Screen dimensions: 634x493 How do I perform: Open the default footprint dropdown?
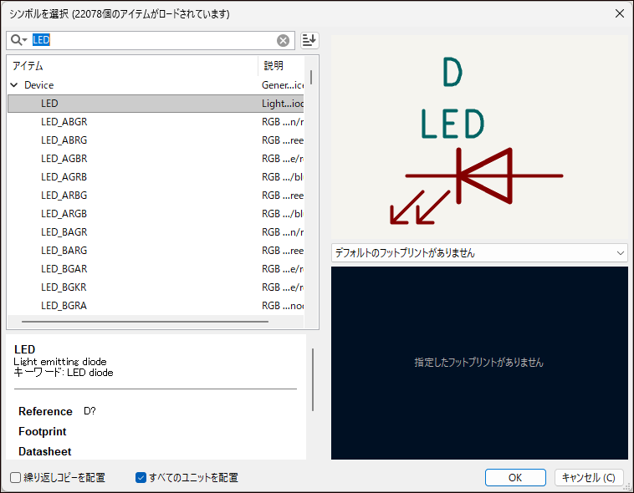(479, 252)
